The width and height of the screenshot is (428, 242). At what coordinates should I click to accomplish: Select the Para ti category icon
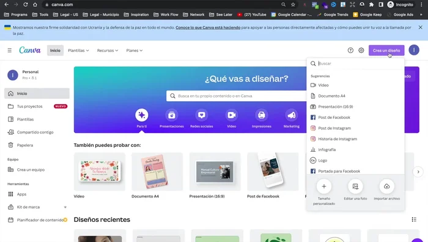pos(142,115)
